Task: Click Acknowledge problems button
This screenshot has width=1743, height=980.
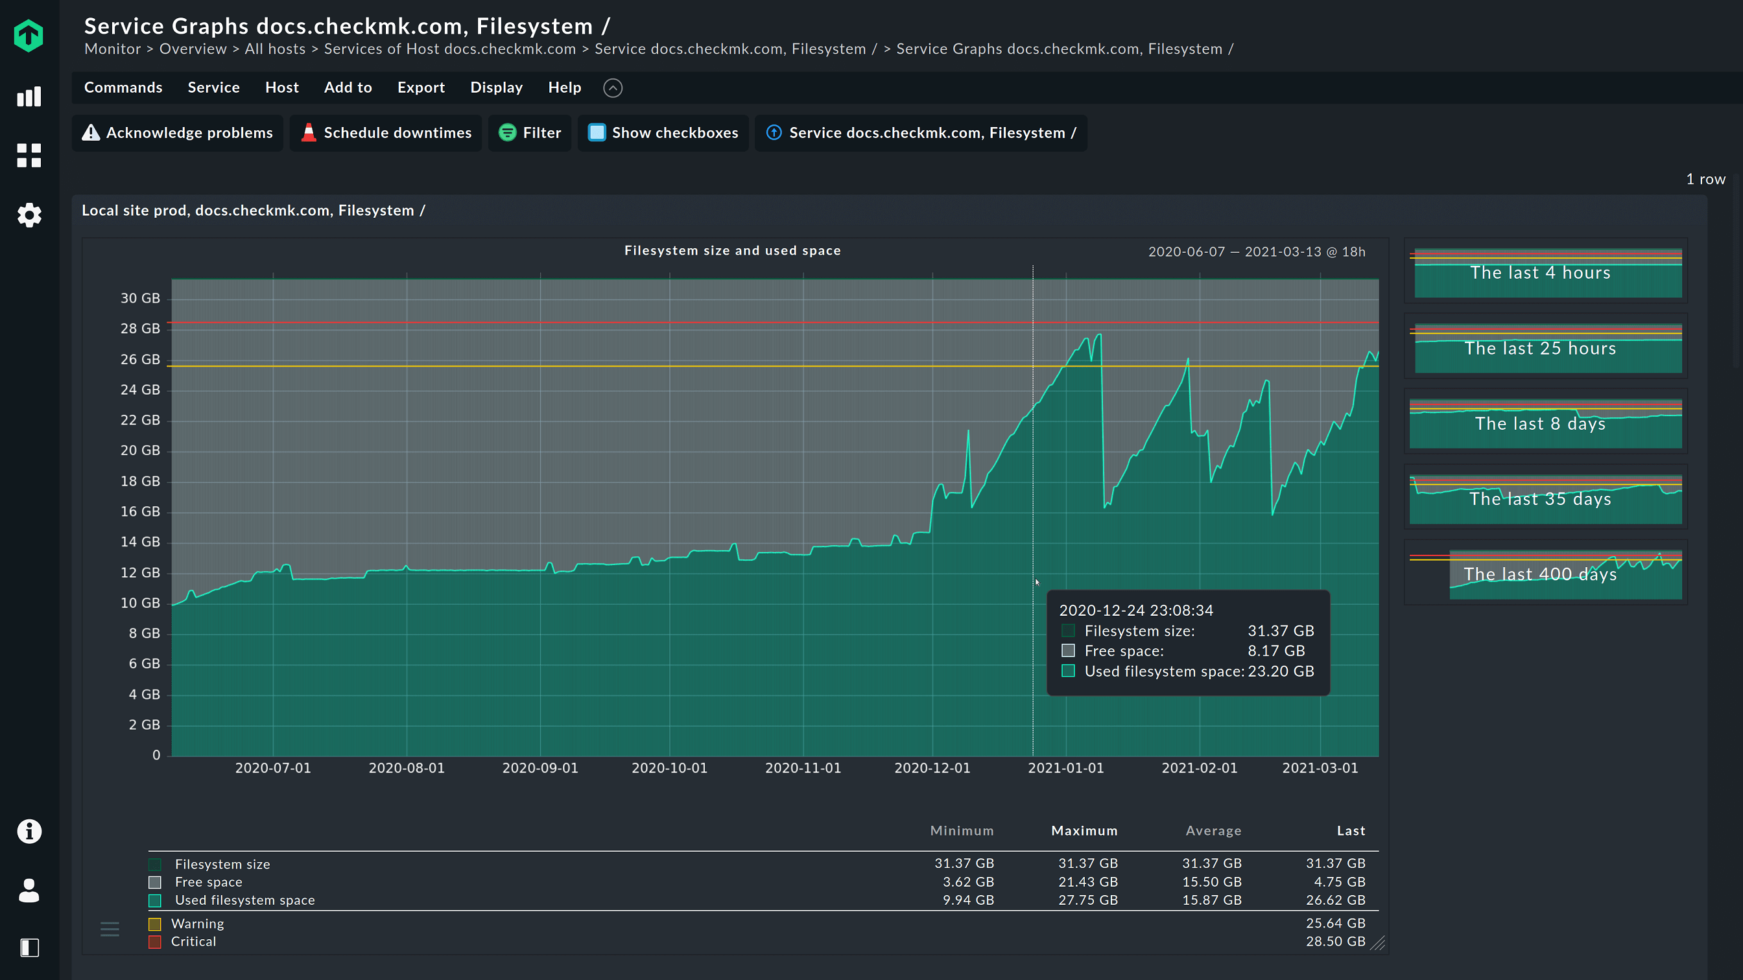Action: coord(177,133)
